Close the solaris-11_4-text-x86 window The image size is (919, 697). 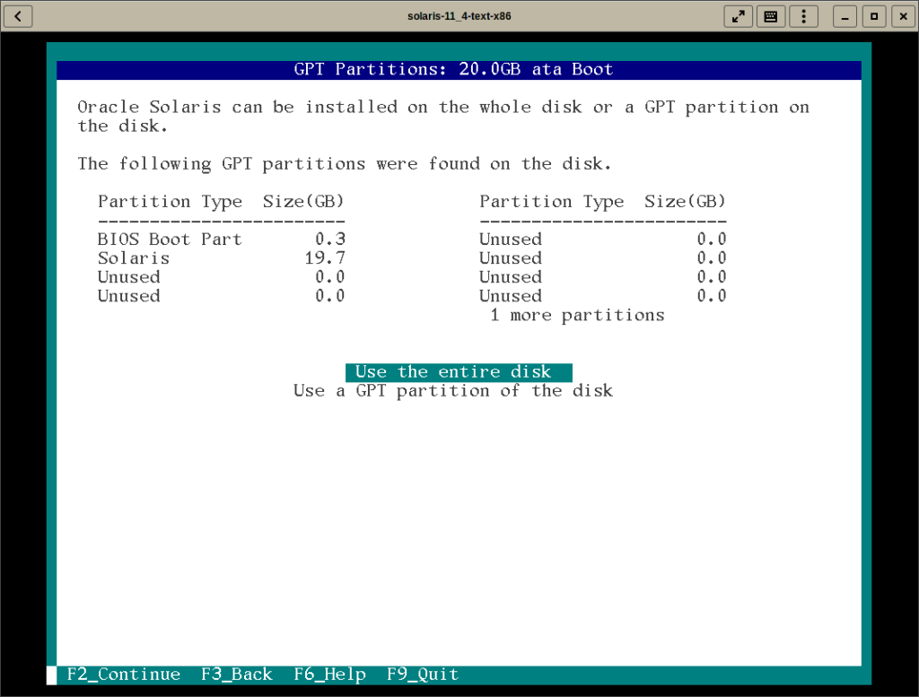tap(903, 16)
